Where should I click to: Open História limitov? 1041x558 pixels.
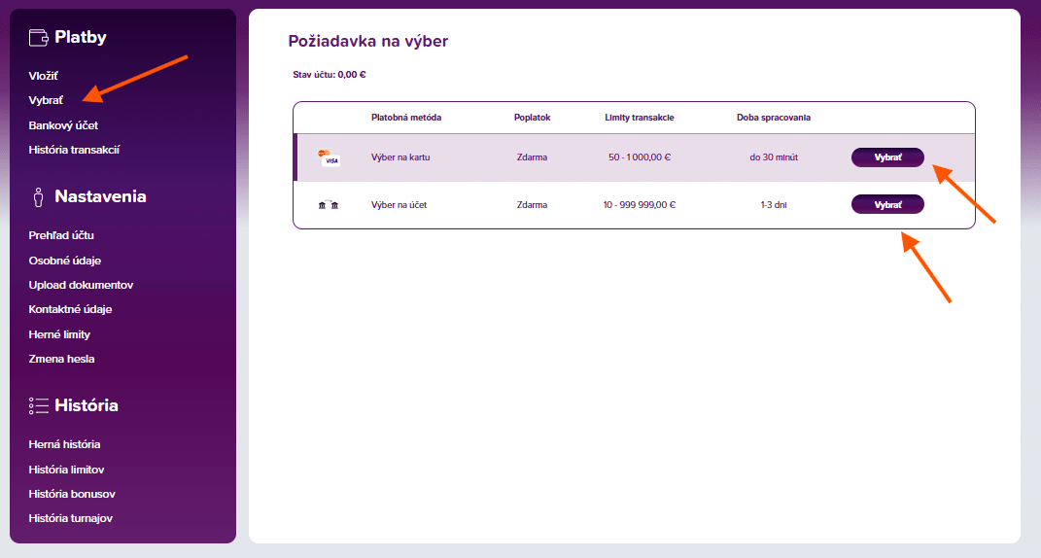(x=66, y=470)
